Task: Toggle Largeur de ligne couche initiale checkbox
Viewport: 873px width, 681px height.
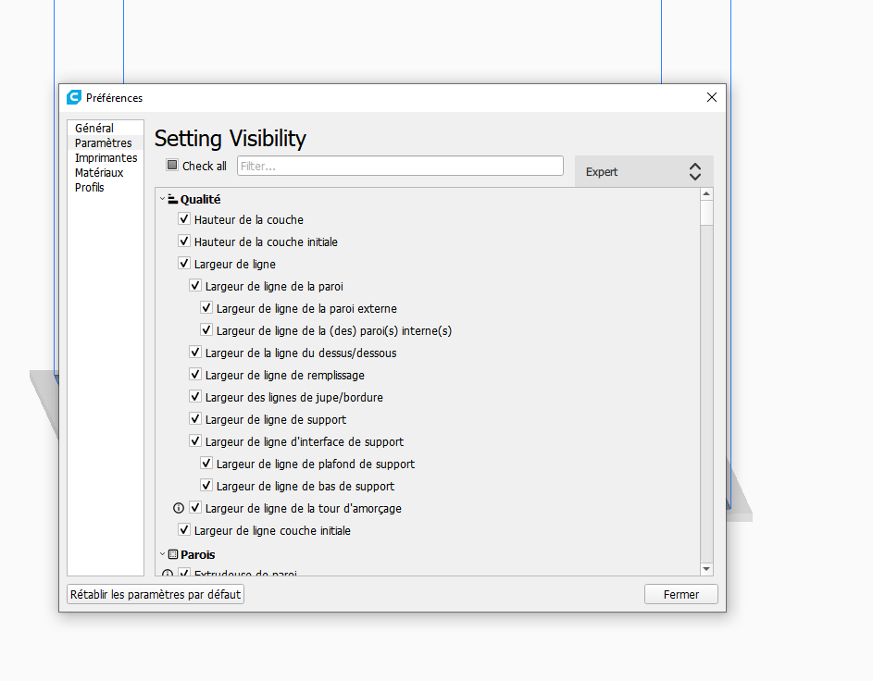Action: [184, 530]
